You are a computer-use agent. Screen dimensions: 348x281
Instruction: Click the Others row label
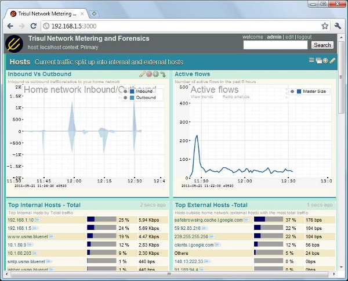pos(181,253)
